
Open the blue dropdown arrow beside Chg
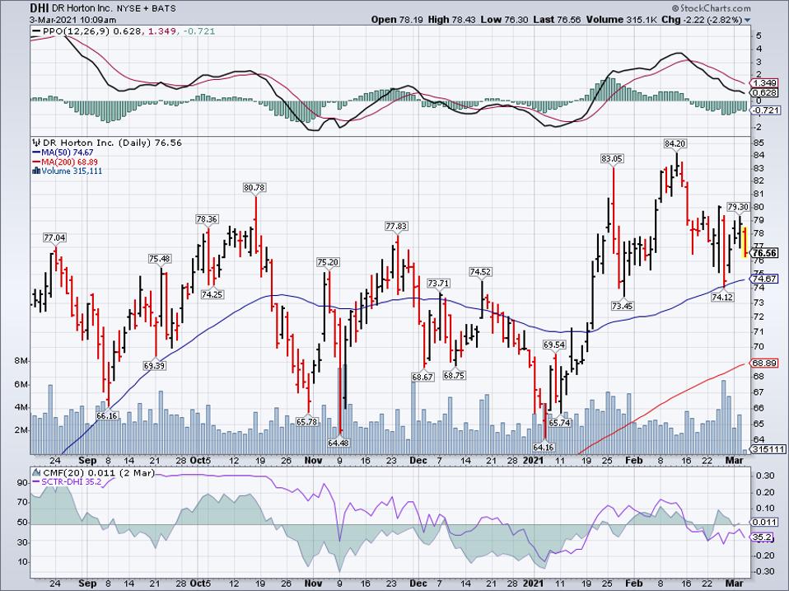point(747,20)
